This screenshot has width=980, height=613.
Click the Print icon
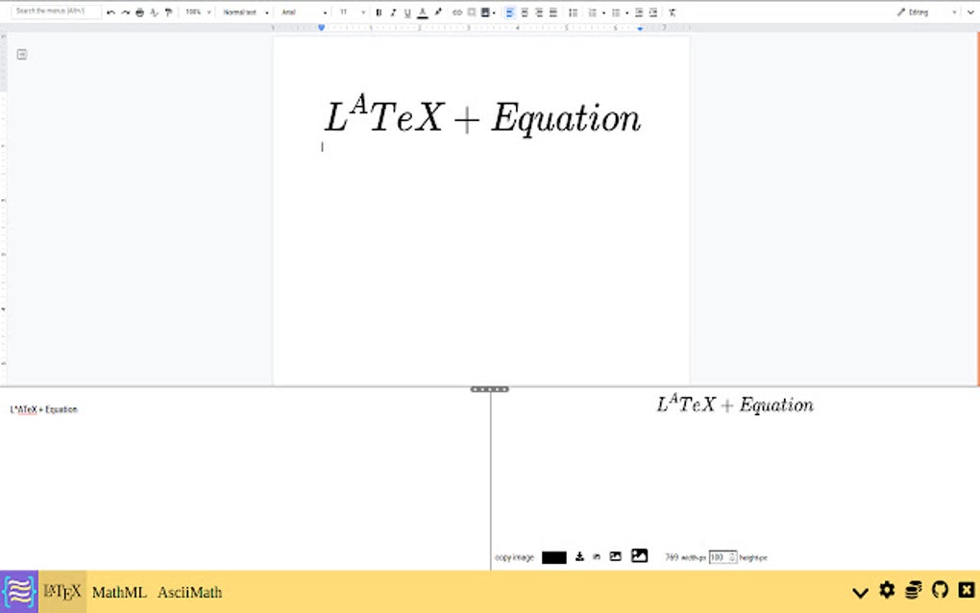tap(140, 12)
